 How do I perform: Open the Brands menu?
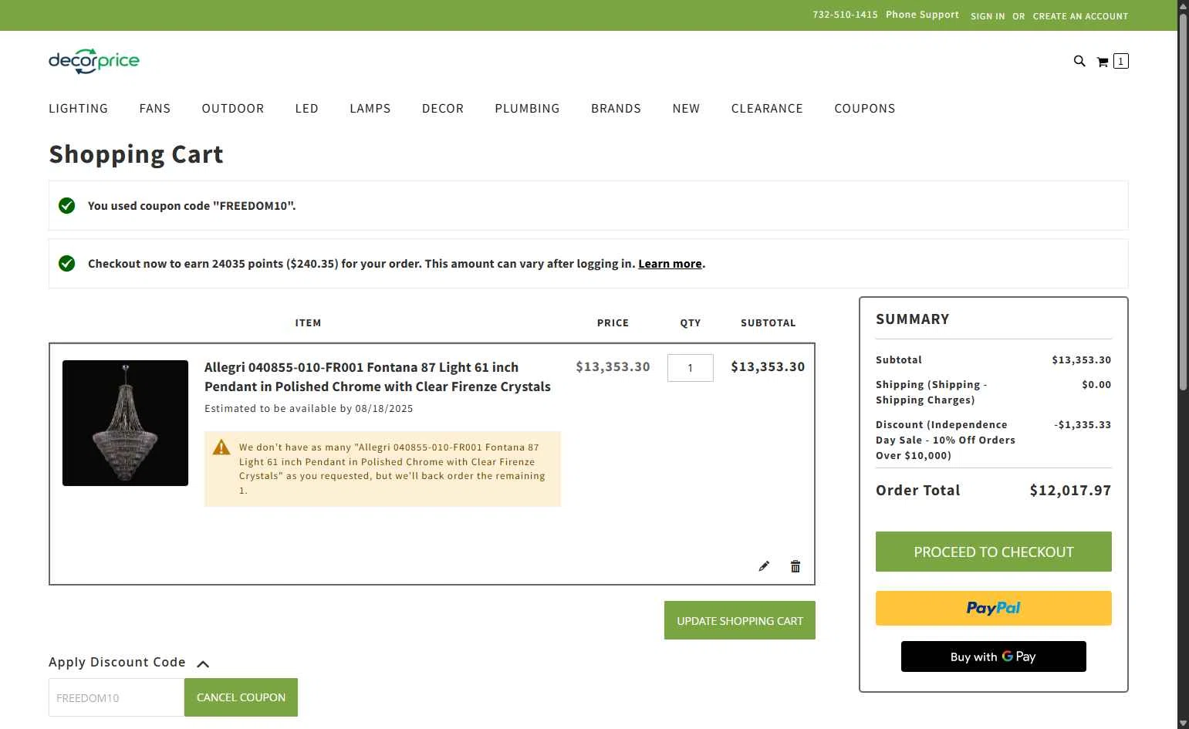[616, 109]
